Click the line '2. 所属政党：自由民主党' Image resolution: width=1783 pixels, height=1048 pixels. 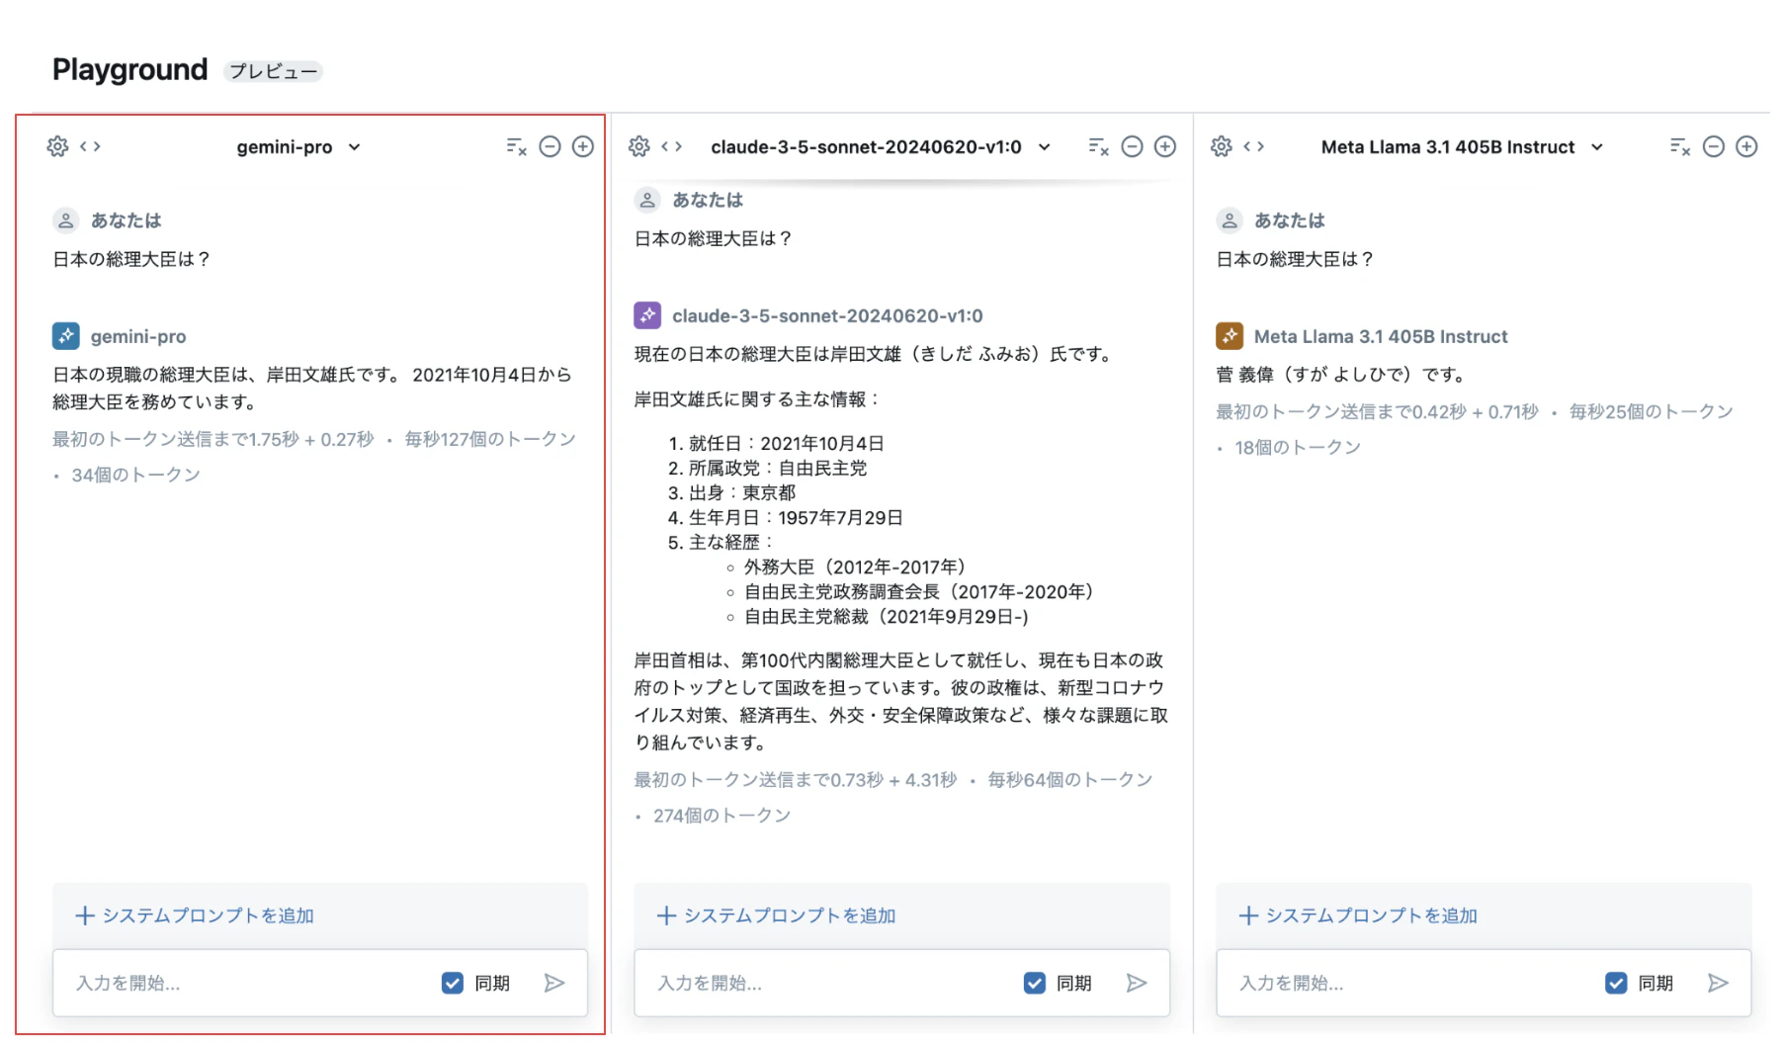pos(767,468)
